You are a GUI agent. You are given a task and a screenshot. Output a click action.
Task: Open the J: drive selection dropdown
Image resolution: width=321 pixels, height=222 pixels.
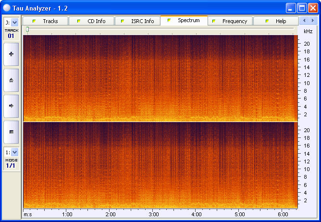pos(14,22)
